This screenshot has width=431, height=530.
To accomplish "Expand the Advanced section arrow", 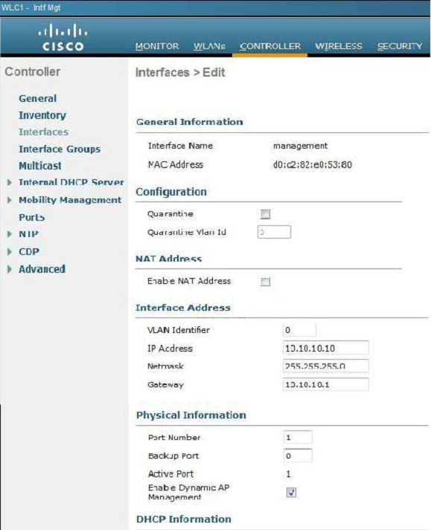I will pos(10,269).
